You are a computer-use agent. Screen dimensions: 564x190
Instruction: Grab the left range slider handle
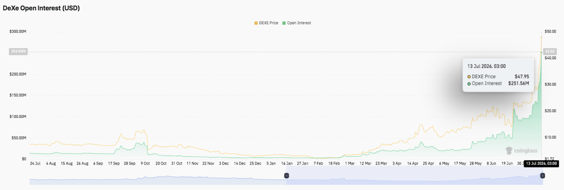[286, 176]
